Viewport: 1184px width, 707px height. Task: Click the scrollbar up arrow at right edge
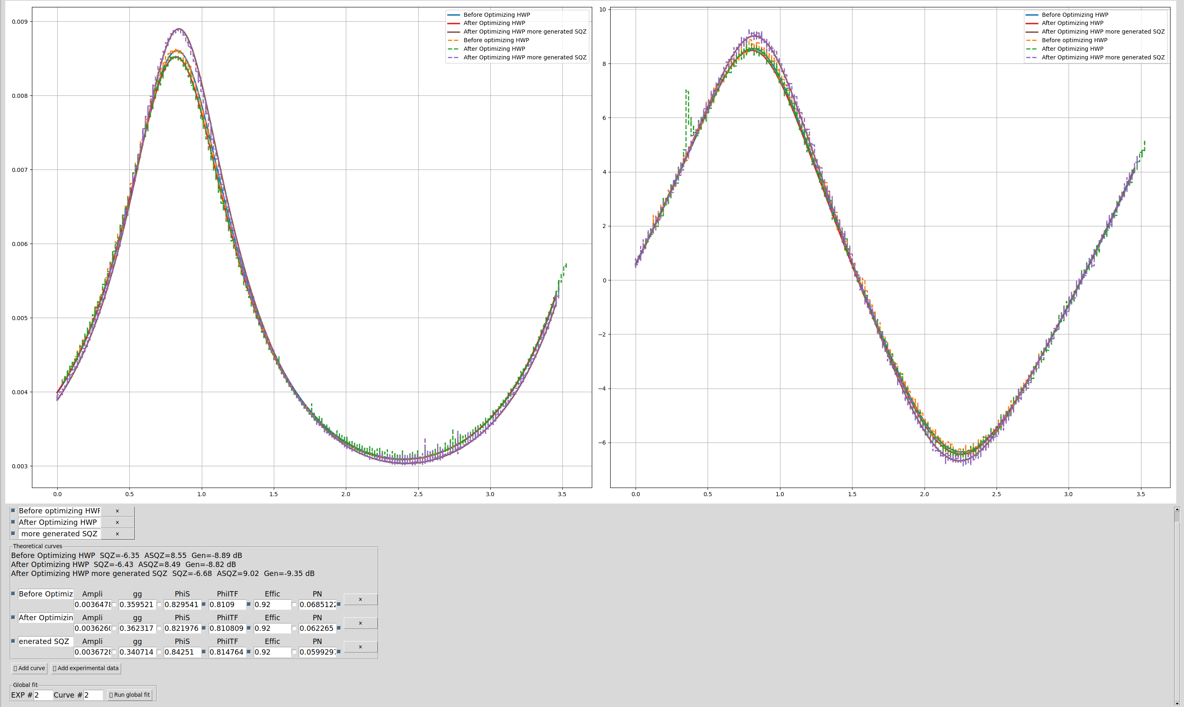pos(1177,510)
